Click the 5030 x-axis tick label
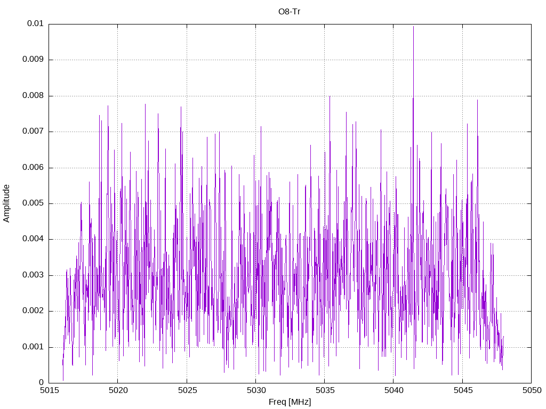The height and width of the screenshot is (409, 546). (256, 390)
